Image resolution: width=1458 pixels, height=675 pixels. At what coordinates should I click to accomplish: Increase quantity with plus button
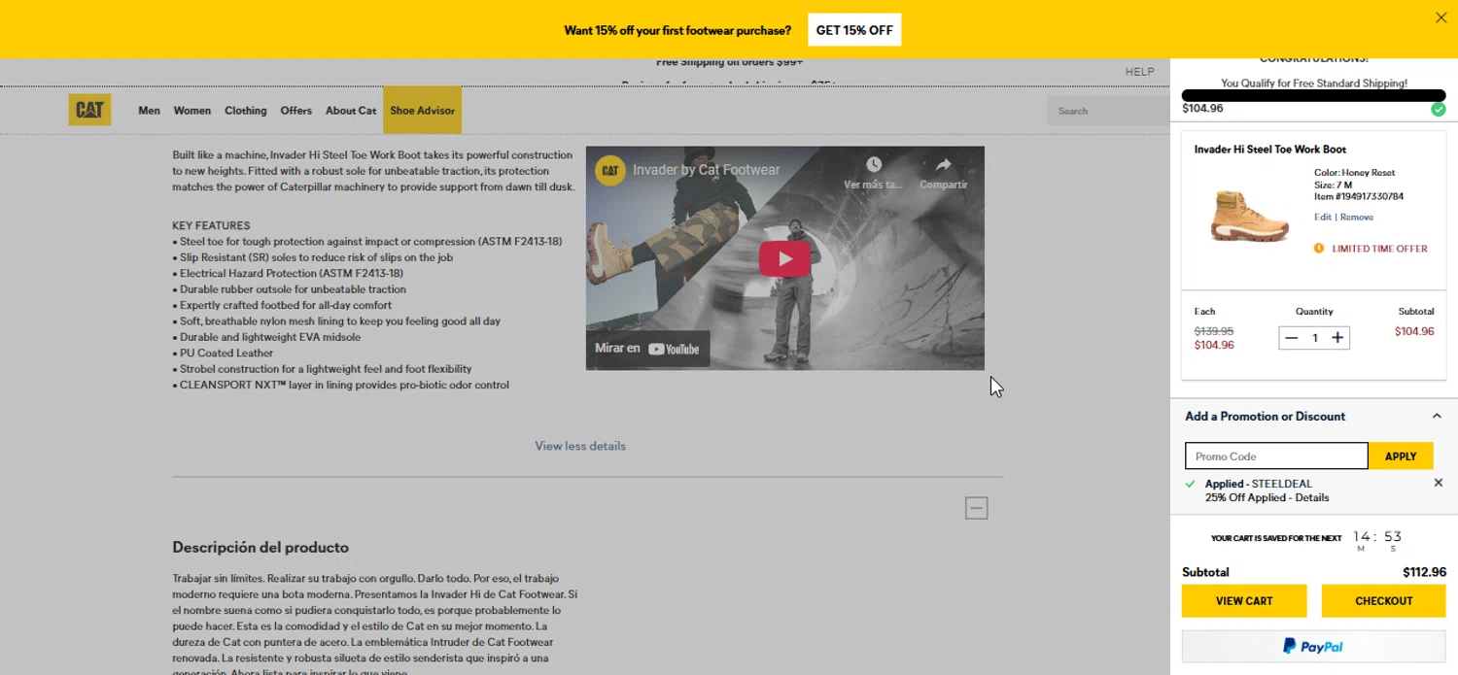click(x=1337, y=338)
